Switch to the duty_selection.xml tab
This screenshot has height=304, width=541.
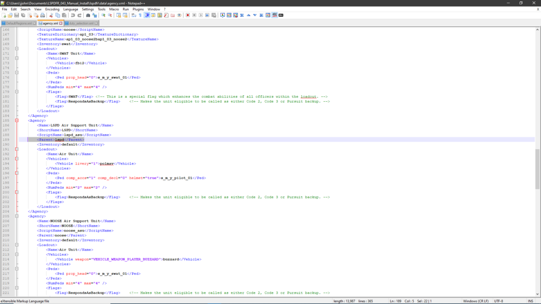(81, 23)
